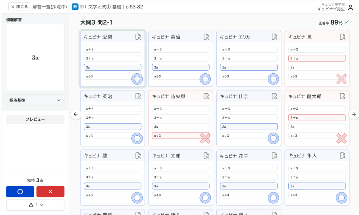Select student name キュビナ 健太郎
Screen dimensions: 359x215
point(305,96)
